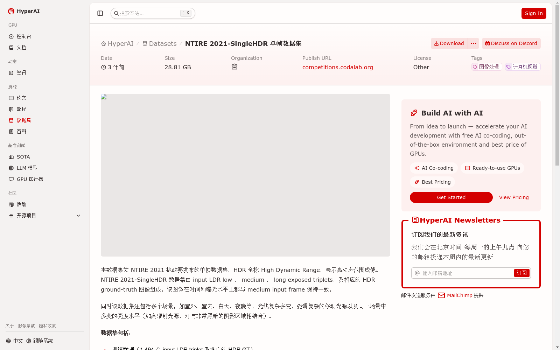
Task: Open the 隐私政策 privacy link
Action: click(x=47, y=325)
